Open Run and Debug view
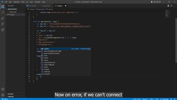The image size is (177, 100). coord(3,18)
